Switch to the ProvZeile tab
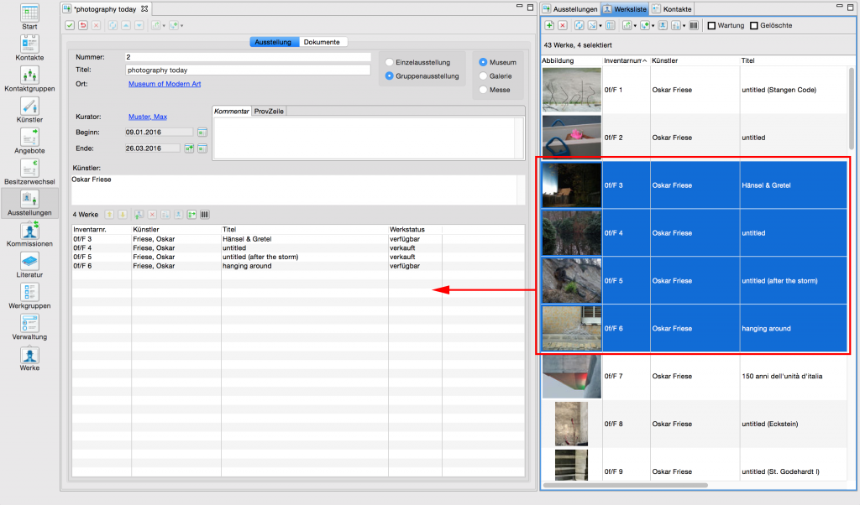 pyautogui.click(x=269, y=112)
